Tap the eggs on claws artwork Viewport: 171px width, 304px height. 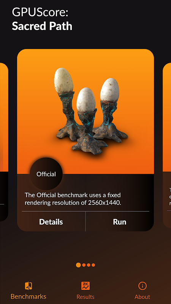90,112
